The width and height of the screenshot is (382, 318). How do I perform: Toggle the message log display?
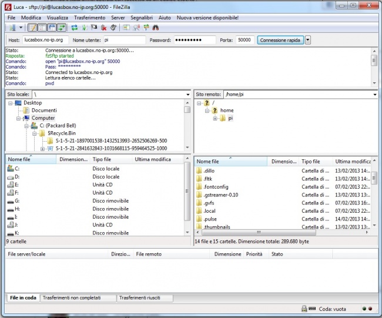[32, 28]
